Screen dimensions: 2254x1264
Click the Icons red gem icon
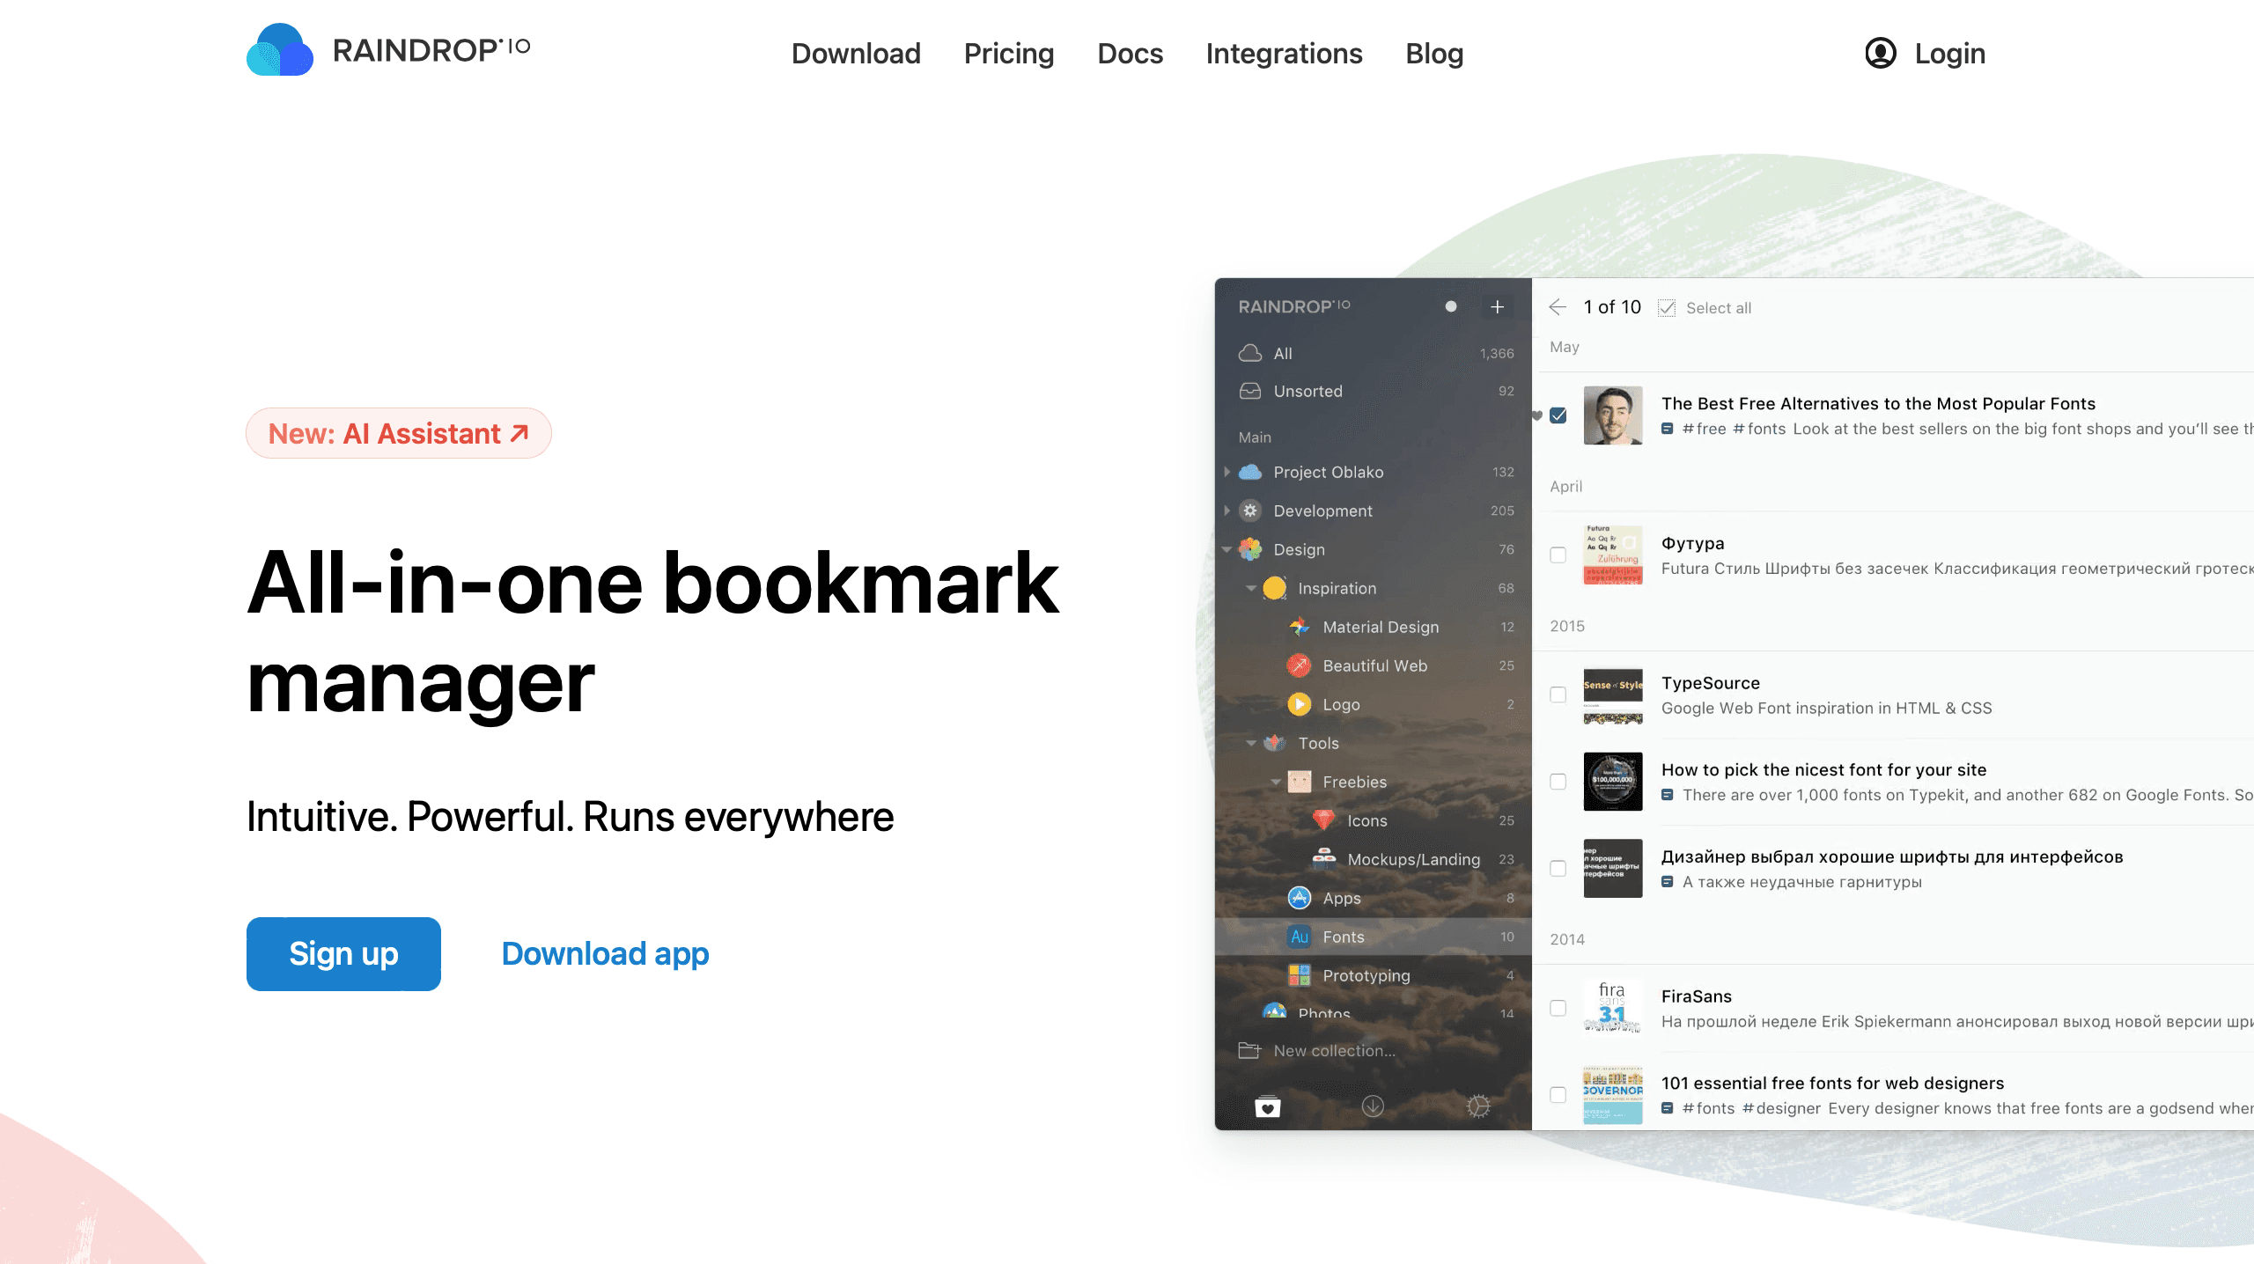pos(1324,820)
